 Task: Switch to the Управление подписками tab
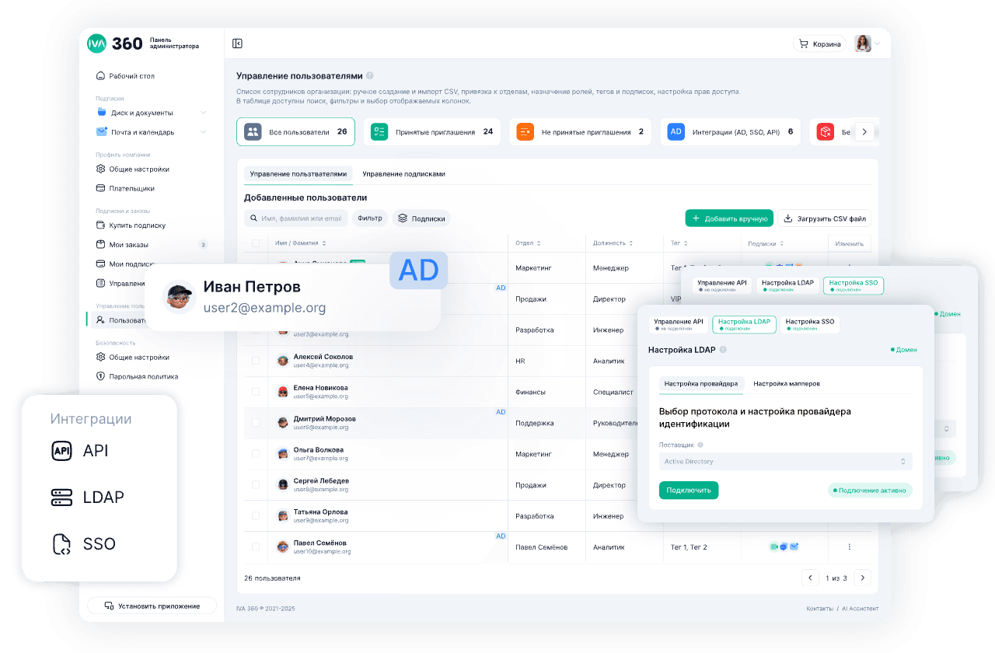point(403,174)
